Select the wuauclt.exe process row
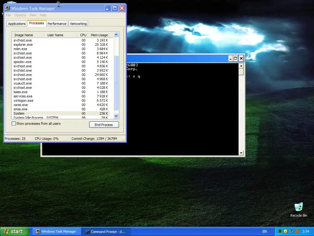 click(61, 83)
